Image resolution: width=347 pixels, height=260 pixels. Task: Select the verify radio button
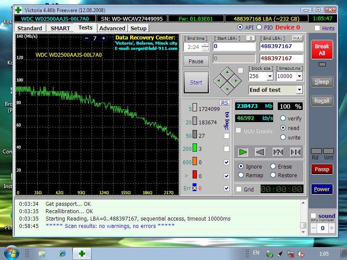283,118
